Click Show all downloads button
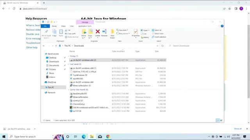This screenshot has height=140, width=250. click(x=238, y=129)
